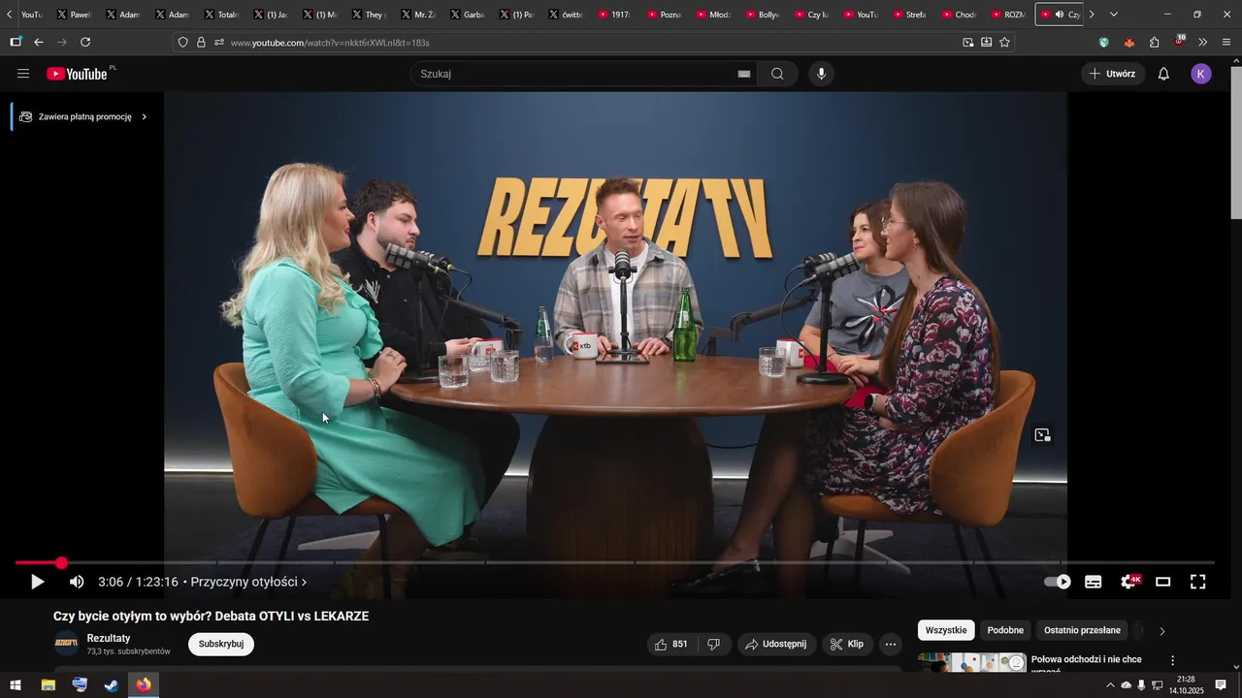The height and width of the screenshot is (698, 1242).
Task: Toggle the autoplay switch
Action: point(1058,582)
